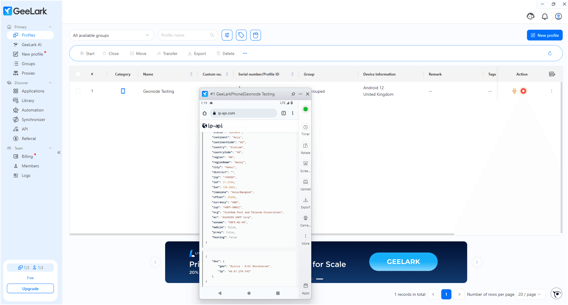The width and height of the screenshot is (568, 305).
Task: Open the three-dot overflow menu in toolbar
Action: point(245,53)
